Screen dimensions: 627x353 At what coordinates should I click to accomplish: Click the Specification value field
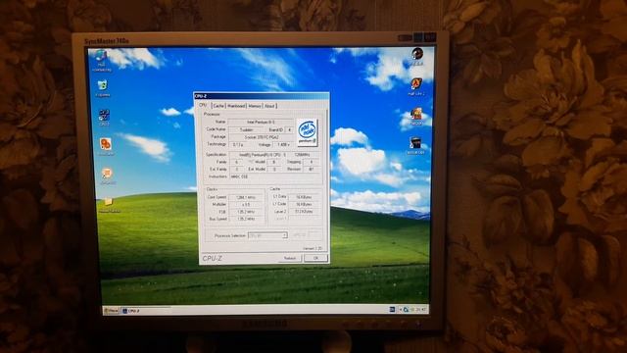(x=274, y=155)
